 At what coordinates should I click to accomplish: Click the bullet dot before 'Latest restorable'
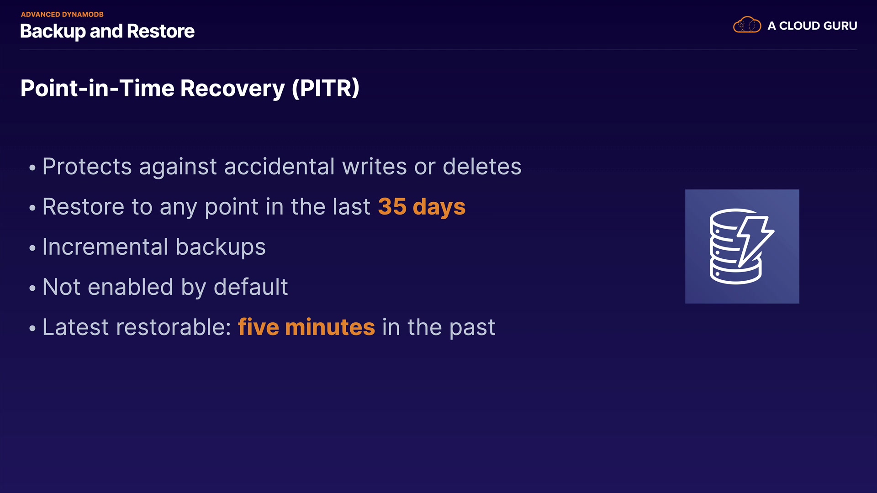[x=32, y=328]
